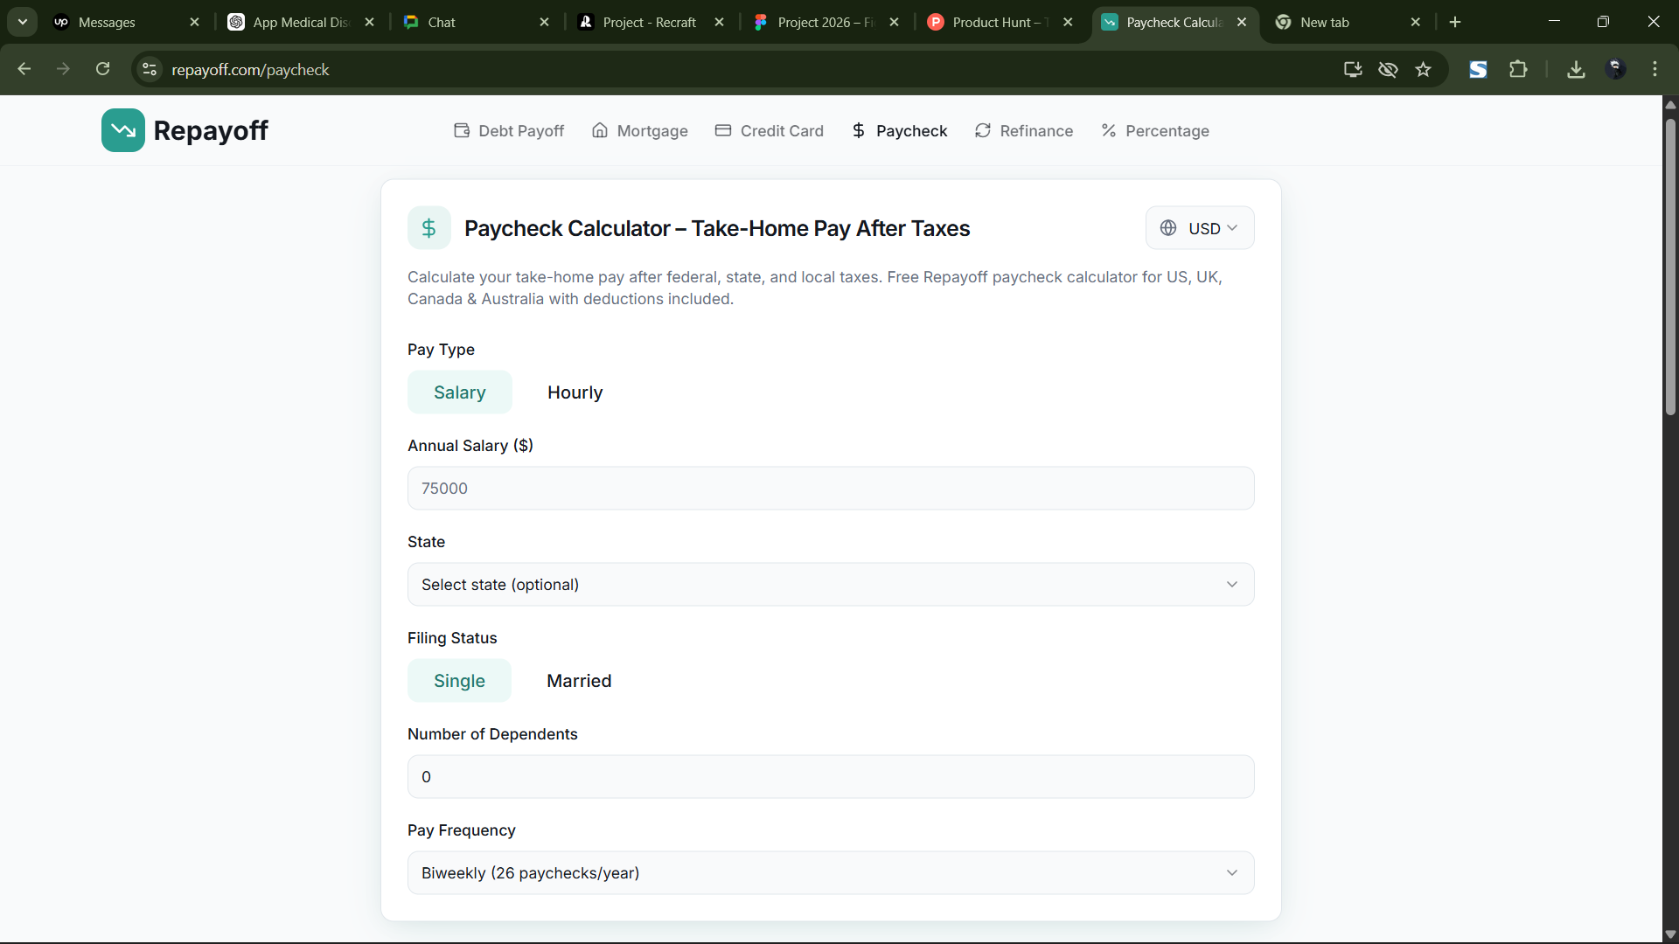Click the install app icon in address bar
1679x944 pixels.
[1353, 69]
